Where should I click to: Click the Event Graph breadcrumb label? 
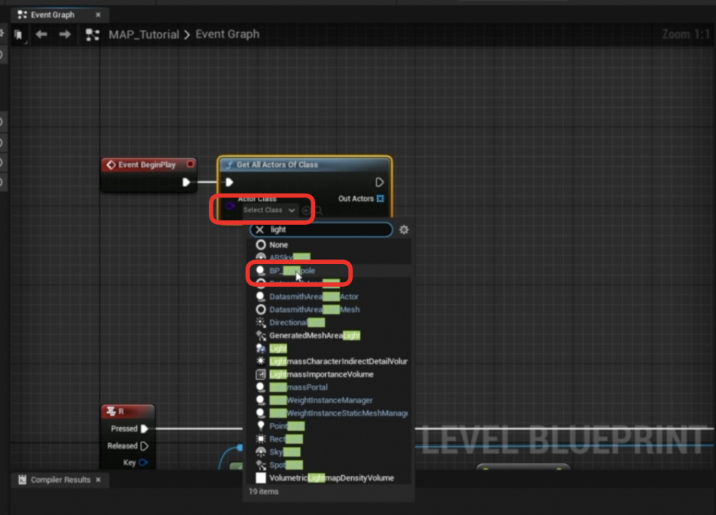pyautogui.click(x=227, y=34)
